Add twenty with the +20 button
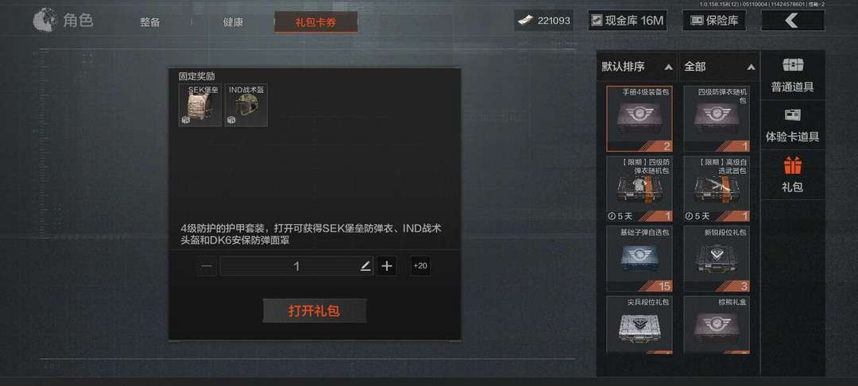The image size is (858, 386). [x=420, y=266]
